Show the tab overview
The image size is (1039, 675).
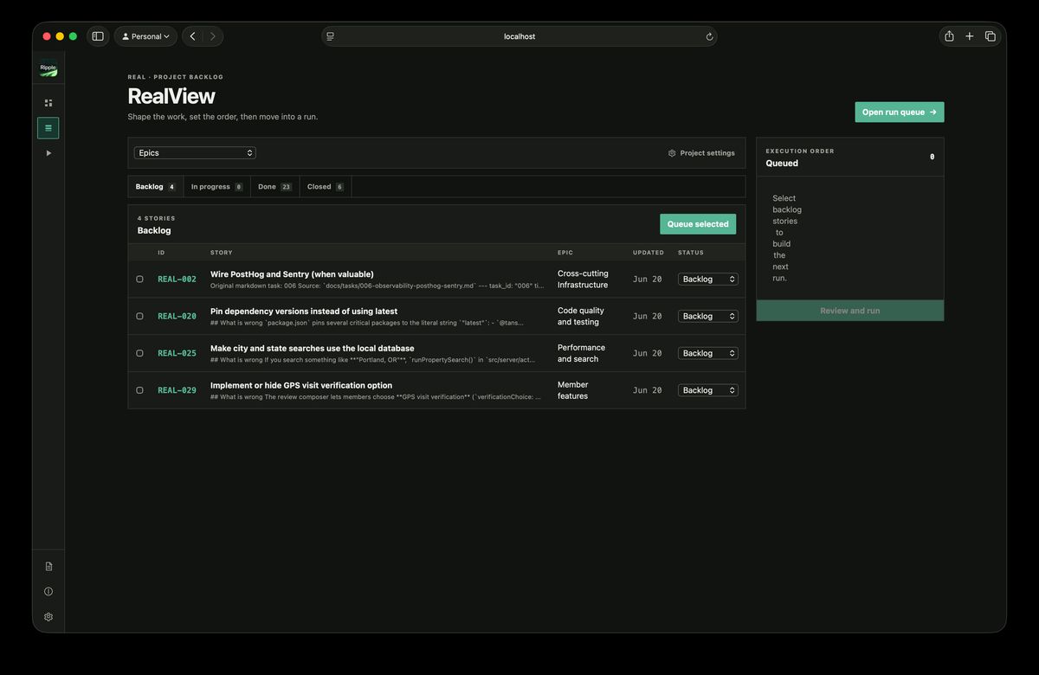tap(991, 36)
